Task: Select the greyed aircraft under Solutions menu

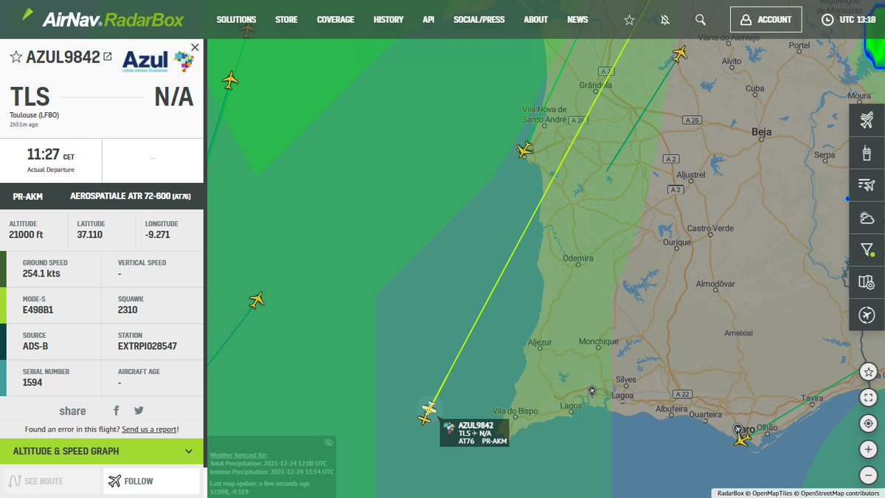Action: 248,29
